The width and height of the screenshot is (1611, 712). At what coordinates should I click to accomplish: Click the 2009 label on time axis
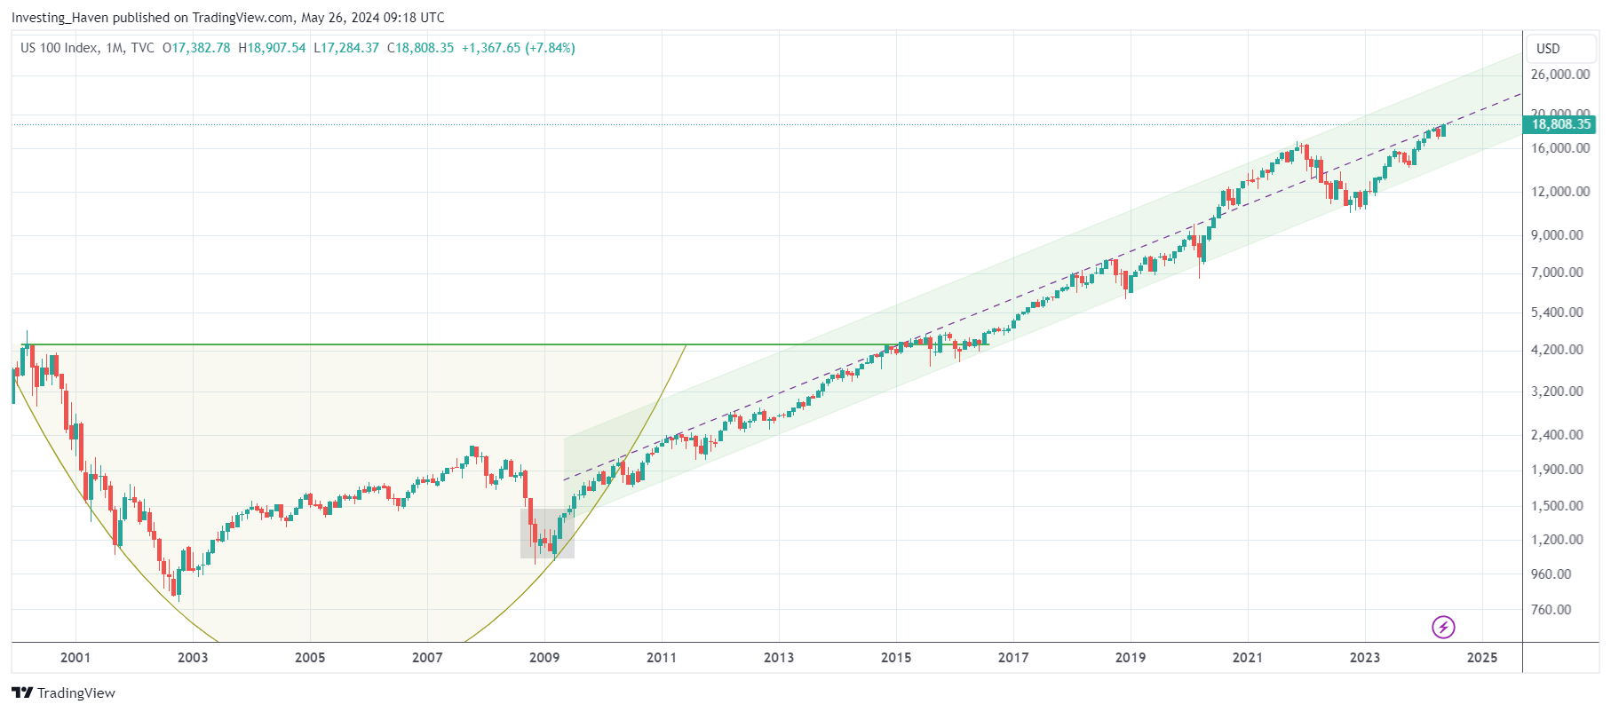(x=544, y=658)
